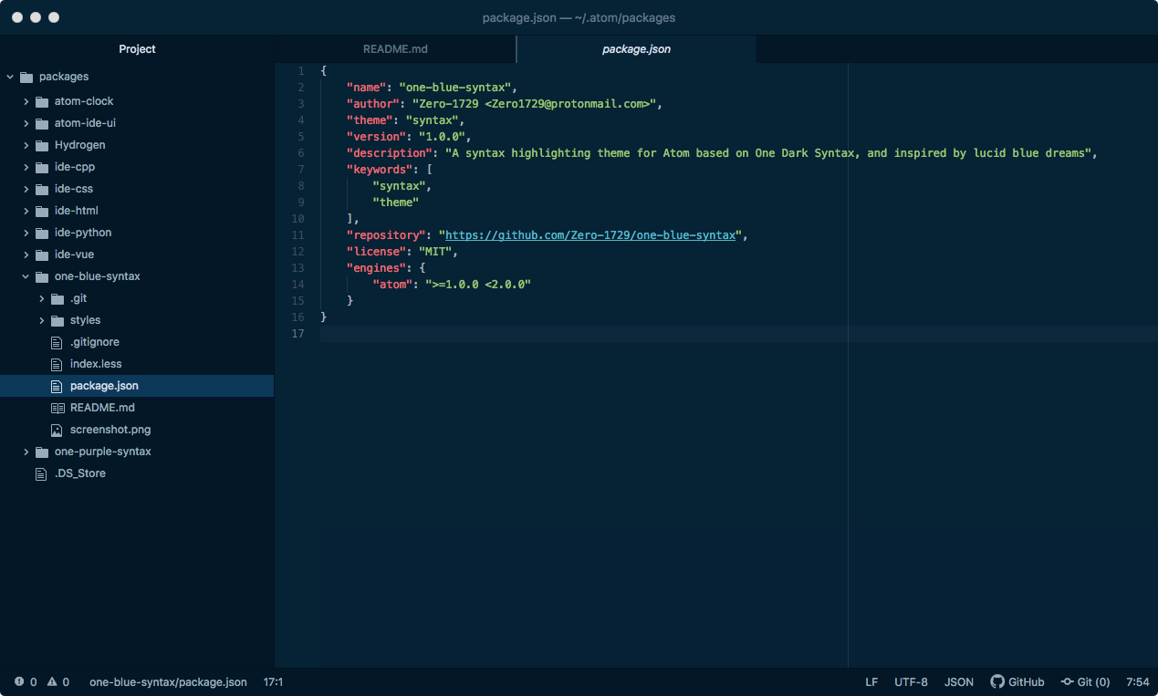This screenshot has width=1158, height=696.
Task: Click the atom-clock folder icon
Action: click(42, 101)
